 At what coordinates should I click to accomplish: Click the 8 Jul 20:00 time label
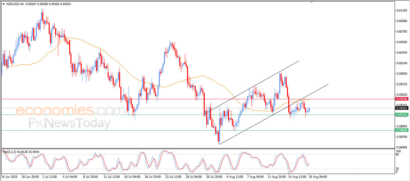[91, 177]
